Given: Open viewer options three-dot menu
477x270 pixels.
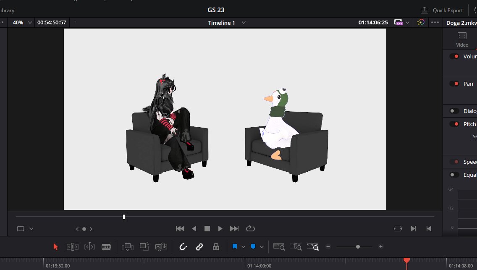Looking at the screenshot, I should pos(435,22).
